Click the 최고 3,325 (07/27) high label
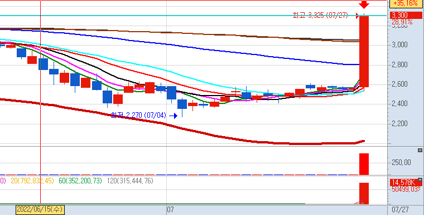The image size is (424, 215). tap(320, 15)
